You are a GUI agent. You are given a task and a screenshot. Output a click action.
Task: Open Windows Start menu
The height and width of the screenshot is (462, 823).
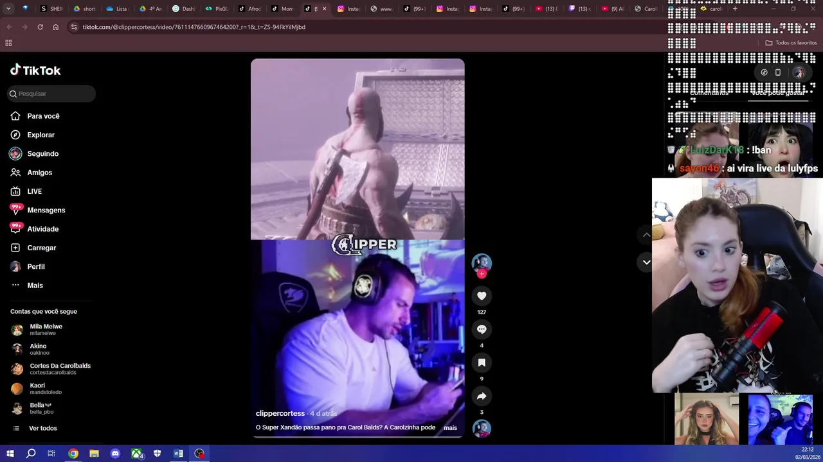point(10,454)
